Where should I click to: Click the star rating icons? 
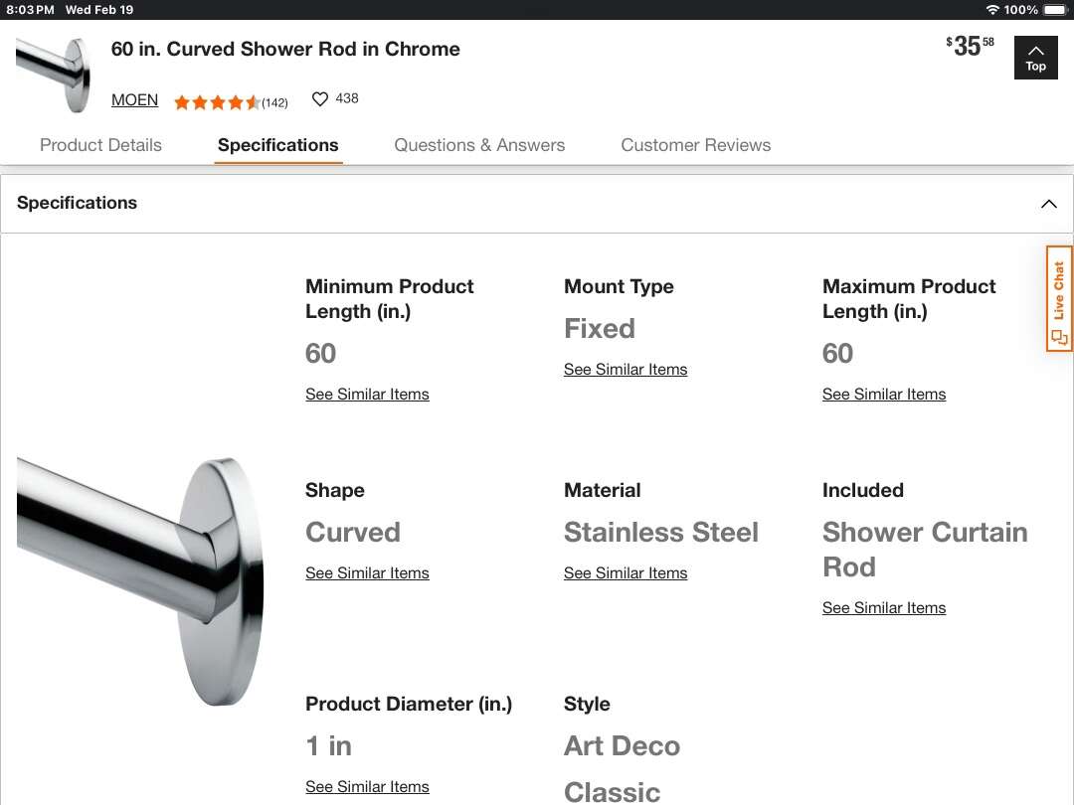tap(217, 101)
